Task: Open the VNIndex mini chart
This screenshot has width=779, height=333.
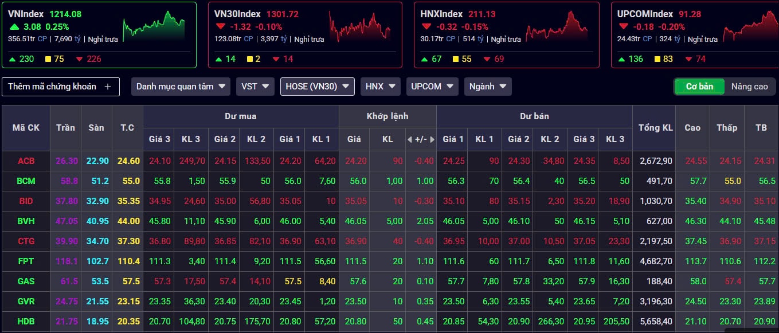Action: point(154,25)
